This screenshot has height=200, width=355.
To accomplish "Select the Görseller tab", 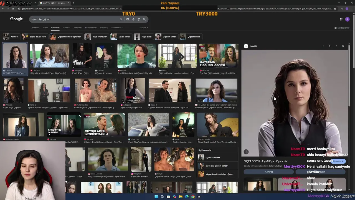I will point(55,27).
